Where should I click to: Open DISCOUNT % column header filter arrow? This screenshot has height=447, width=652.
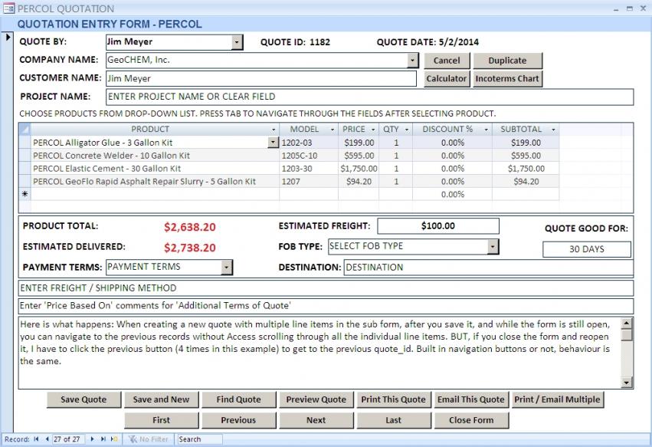[486, 130]
